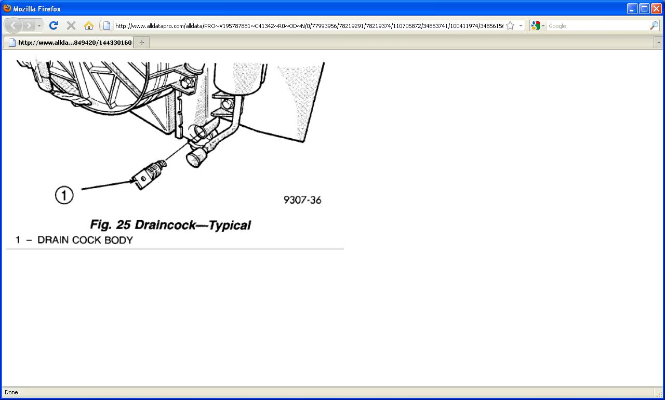The width and height of the screenshot is (665, 400).
Task: Click the "Done" status bar text
Action: click(11, 392)
